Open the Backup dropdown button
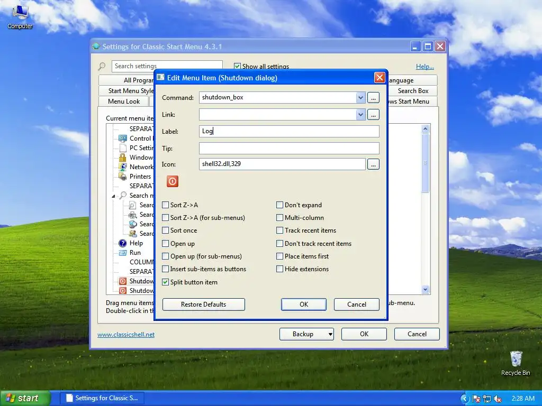 tap(306, 334)
